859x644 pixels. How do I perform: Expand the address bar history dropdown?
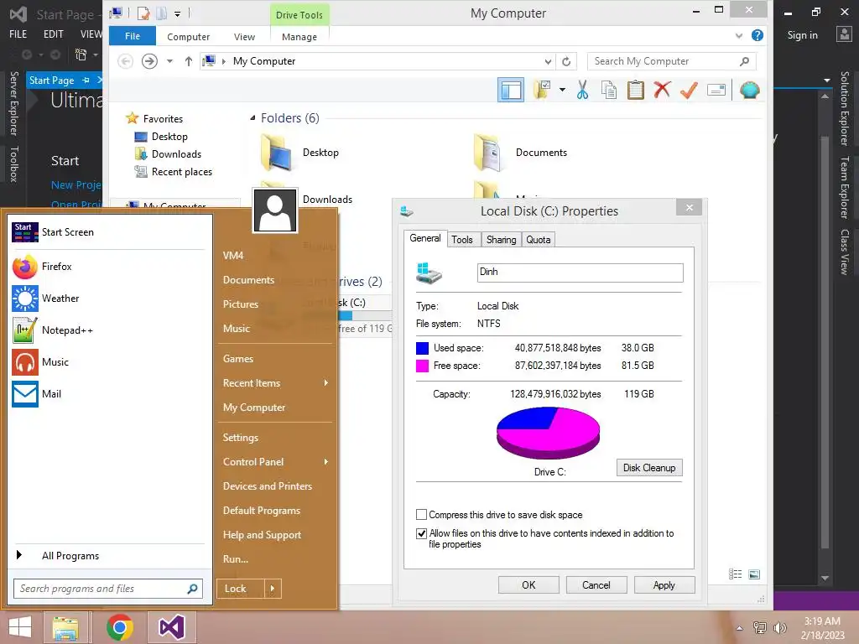click(548, 61)
